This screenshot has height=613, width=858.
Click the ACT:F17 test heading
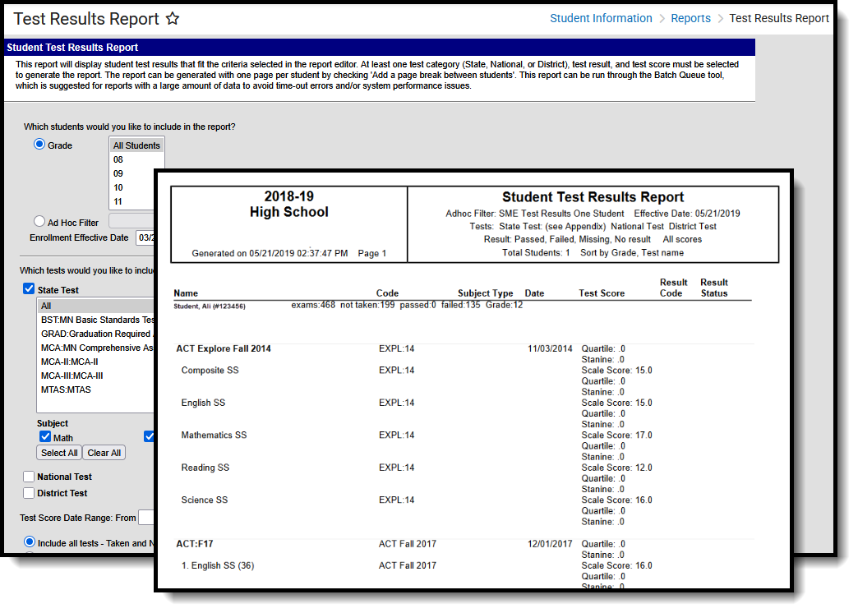click(x=194, y=544)
